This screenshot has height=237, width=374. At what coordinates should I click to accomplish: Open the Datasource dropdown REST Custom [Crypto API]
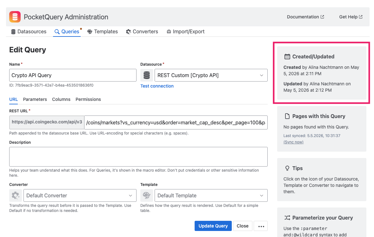tap(211, 75)
